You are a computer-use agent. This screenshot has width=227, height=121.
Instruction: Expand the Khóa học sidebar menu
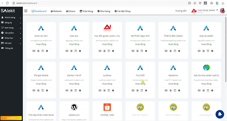(x=11, y=38)
